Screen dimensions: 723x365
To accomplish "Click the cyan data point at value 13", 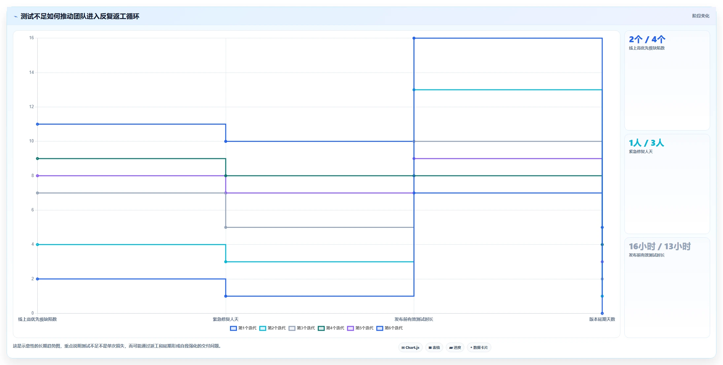I will 414,90.
